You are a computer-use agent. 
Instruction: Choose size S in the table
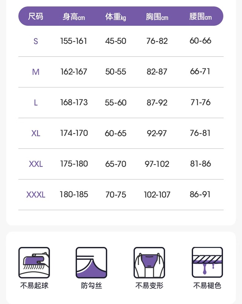(x=36, y=41)
